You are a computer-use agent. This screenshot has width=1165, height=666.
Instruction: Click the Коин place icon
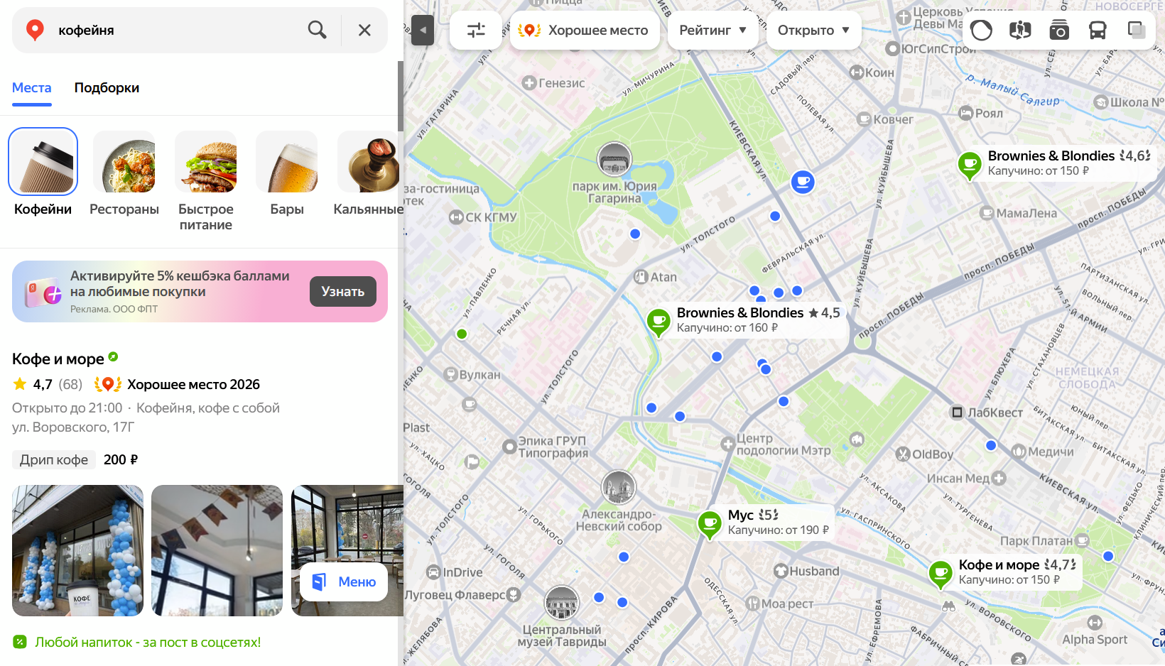click(857, 72)
